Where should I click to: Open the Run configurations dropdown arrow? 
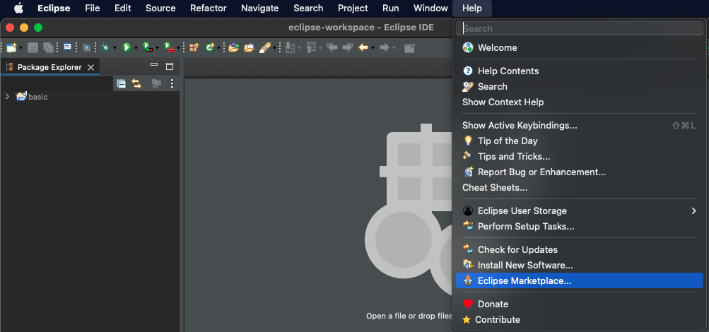pyautogui.click(x=136, y=48)
